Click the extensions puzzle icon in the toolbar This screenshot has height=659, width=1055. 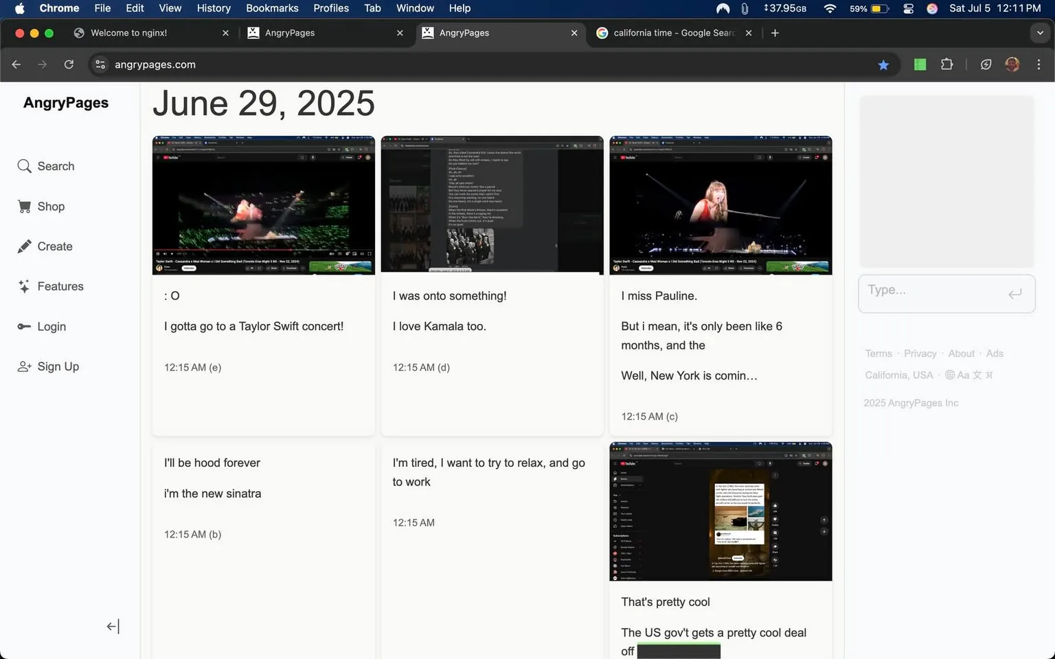click(x=946, y=64)
